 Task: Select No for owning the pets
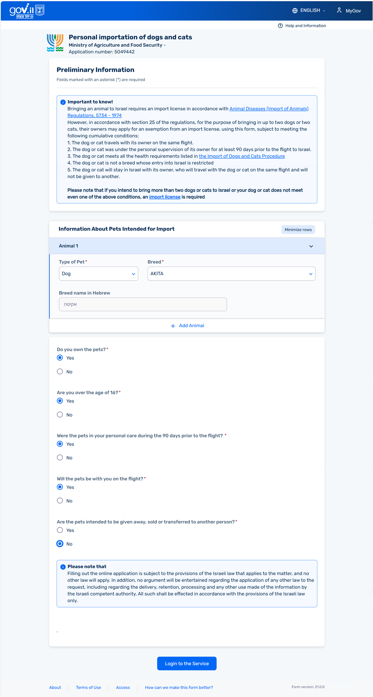60,372
